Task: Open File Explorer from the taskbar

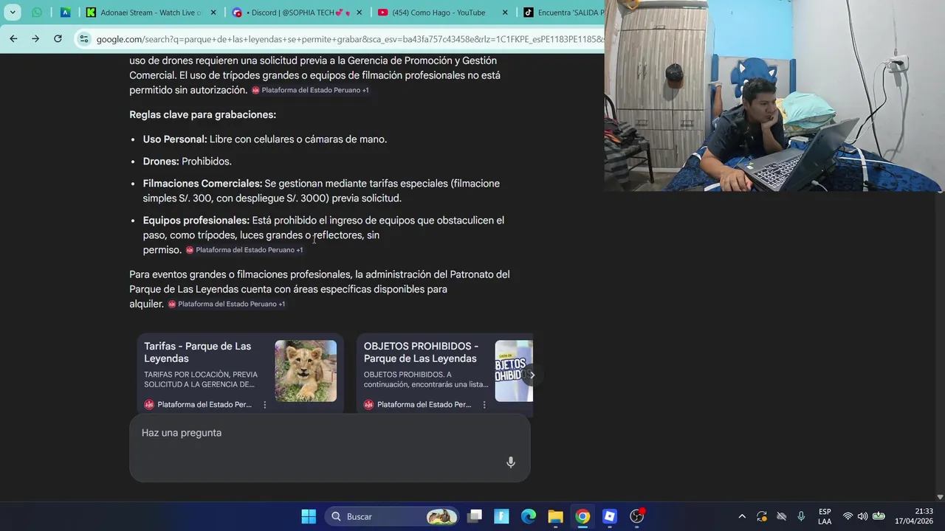Action: [555, 516]
